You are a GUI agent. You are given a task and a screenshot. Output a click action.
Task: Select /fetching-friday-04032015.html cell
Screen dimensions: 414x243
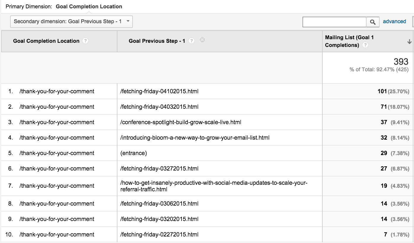point(159,107)
